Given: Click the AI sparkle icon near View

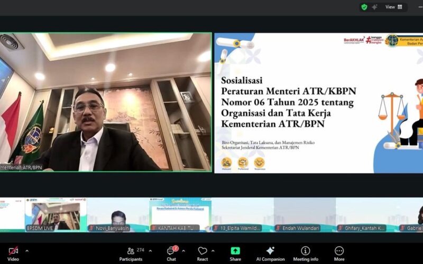Looking at the screenshot, I should pos(375,7).
